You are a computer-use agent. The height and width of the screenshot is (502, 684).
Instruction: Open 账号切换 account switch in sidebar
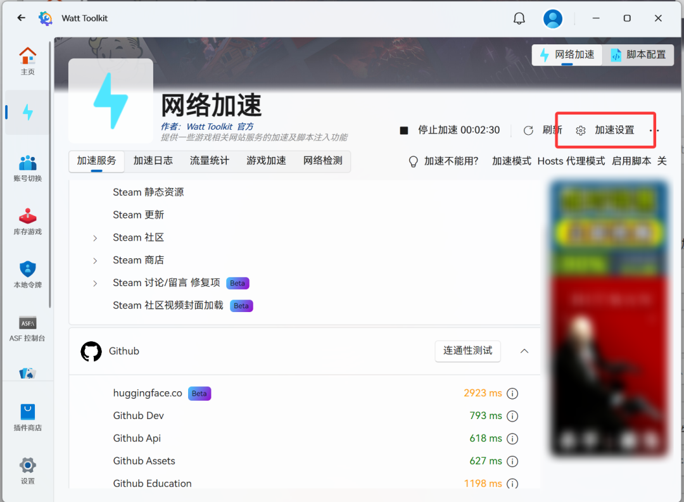27,168
